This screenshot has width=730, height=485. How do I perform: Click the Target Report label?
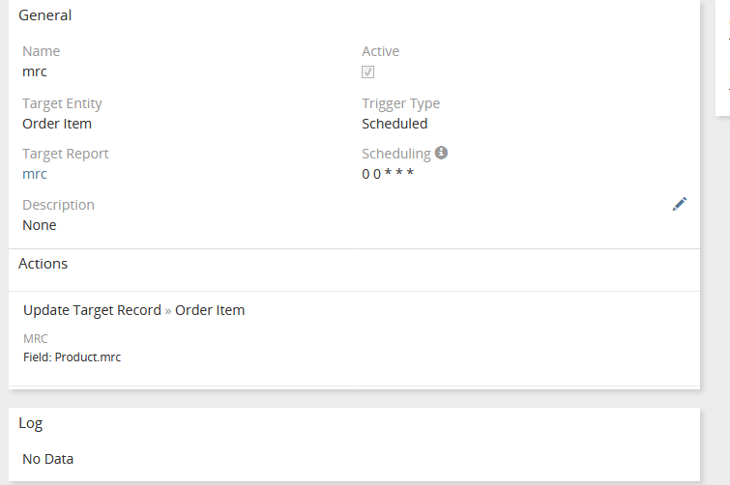click(x=65, y=154)
